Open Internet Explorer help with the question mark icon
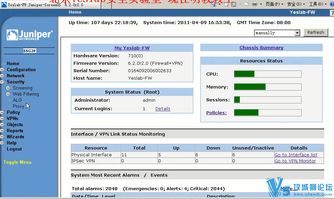Screen dimensions: 334x199 332,4
